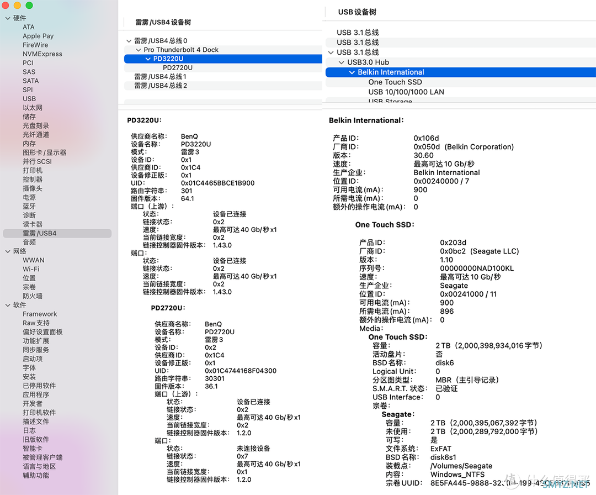Select 光纤通道 sidebar item
The height and width of the screenshot is (495, 596).
(x=36, y=134)
